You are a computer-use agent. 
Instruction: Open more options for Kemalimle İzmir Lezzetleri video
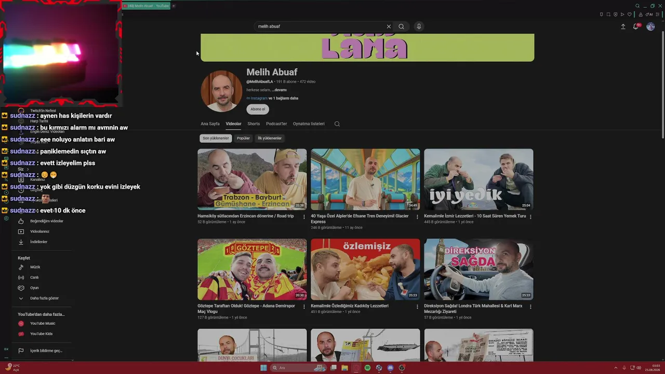click(x=530, y=217)
